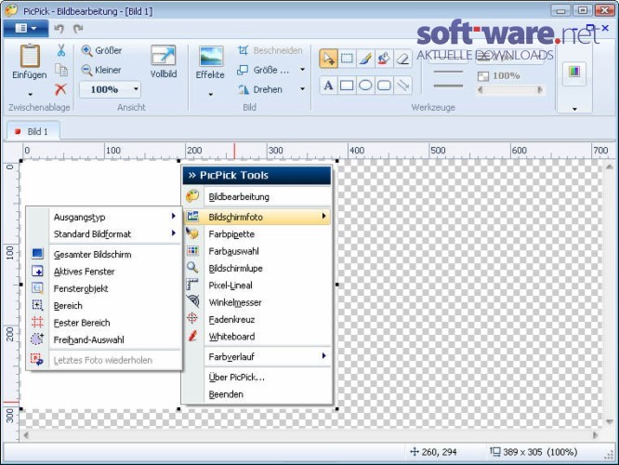Screen dimensions: 619x465
Task: Select the text A tool
Action: [328, 85]
